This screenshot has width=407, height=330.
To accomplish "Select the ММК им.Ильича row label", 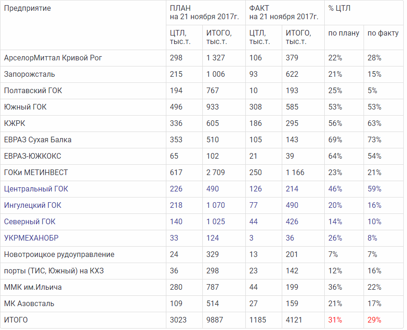I will click(x=33, y=287).
